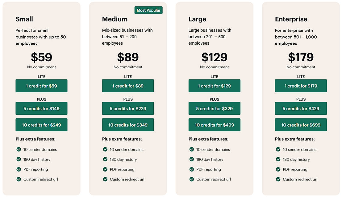Choose 10 credits for $249

click(x=41, y=125)
